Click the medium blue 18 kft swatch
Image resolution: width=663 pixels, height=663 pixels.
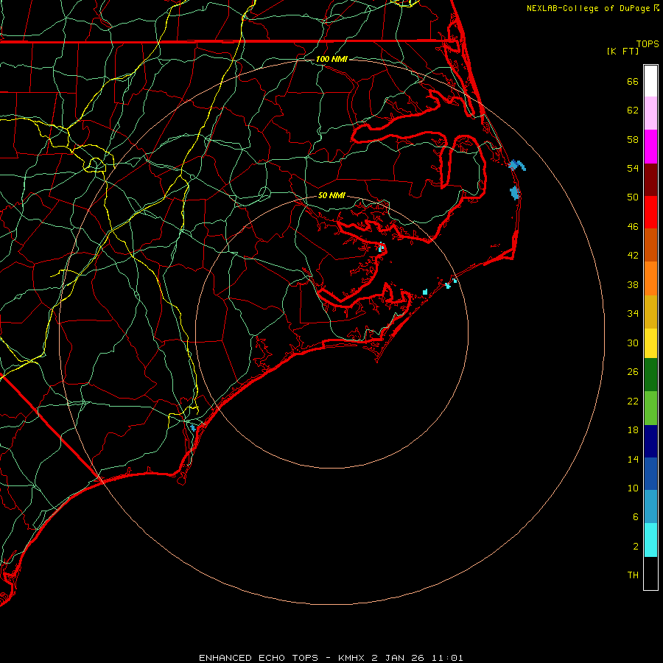tap(650, 474)
